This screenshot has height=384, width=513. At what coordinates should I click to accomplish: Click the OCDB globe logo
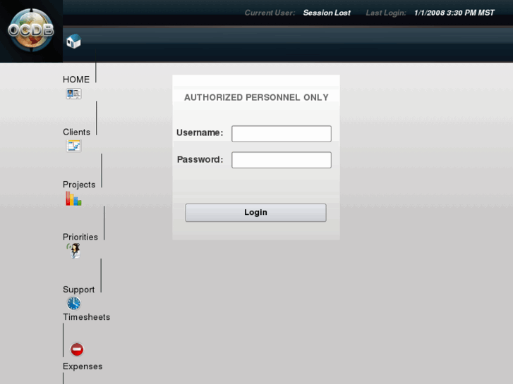pyautogui.click(x=31, y=30)
